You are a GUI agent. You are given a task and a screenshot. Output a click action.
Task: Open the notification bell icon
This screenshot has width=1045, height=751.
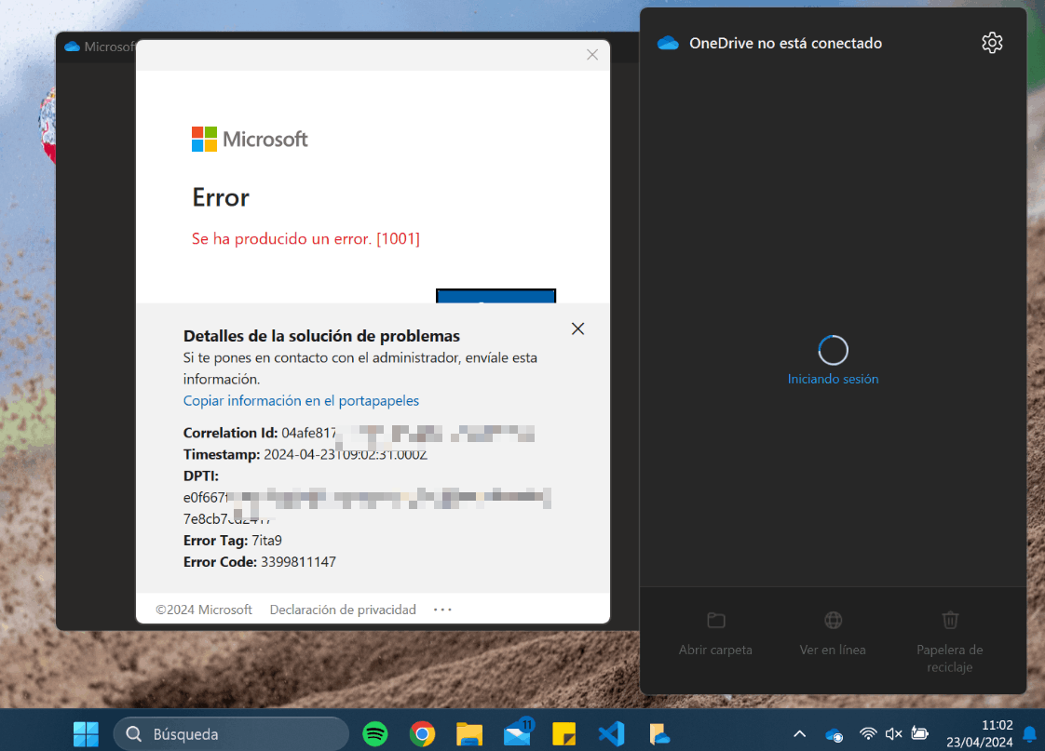pyautogui.click(x=1030, y=733)
